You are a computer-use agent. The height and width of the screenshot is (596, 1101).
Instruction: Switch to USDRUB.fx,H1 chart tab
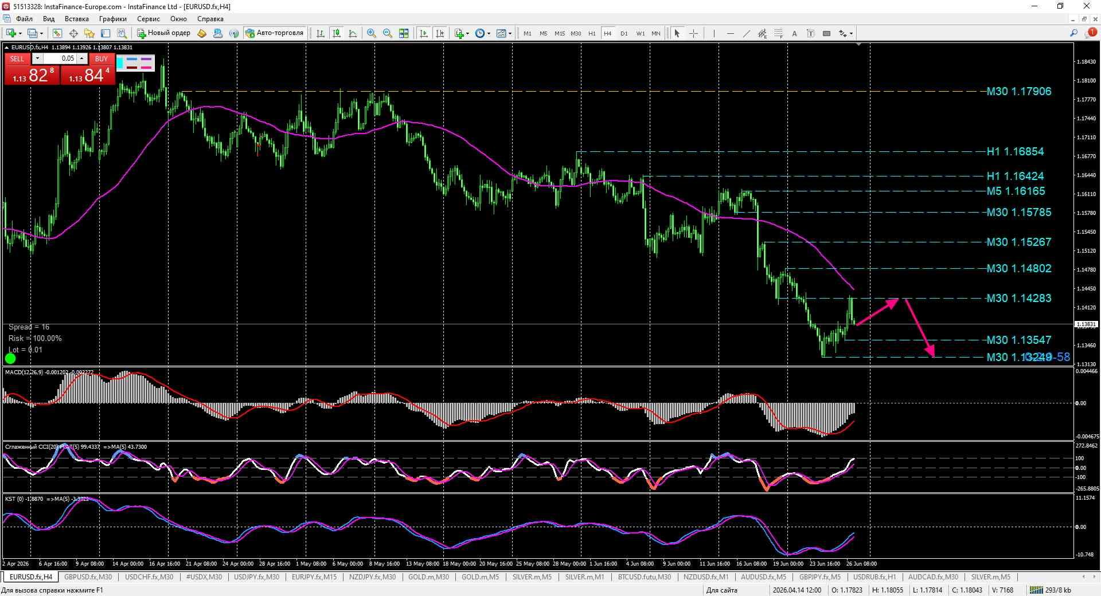point(874,577)
